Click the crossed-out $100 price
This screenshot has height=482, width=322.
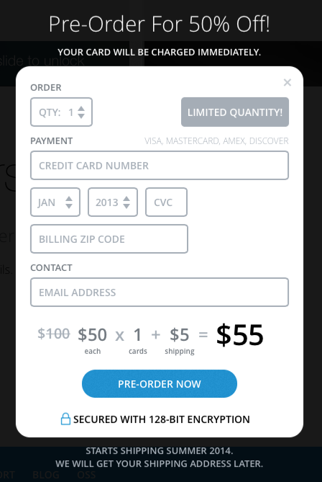coord(54,334)
